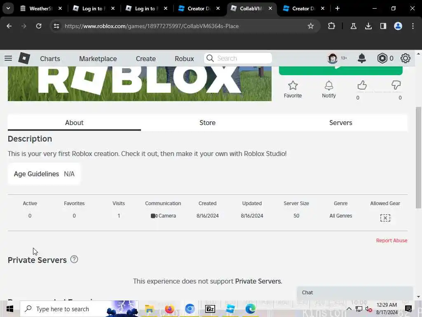Go to the Create page
The height and width of the screenshot is (317, 422).
(145, 59)
